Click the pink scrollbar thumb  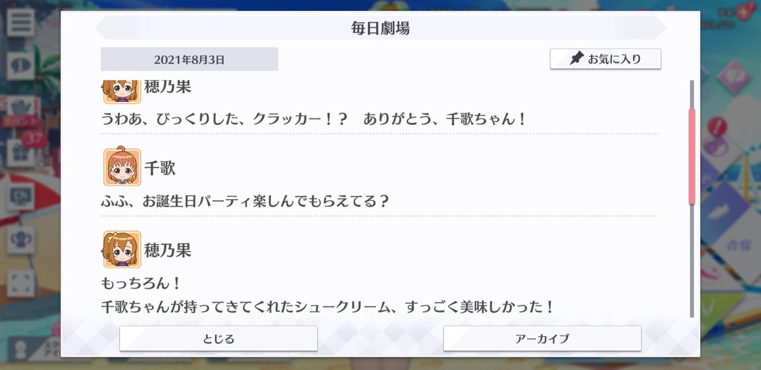pyautogui.click(x=692, y=156)
